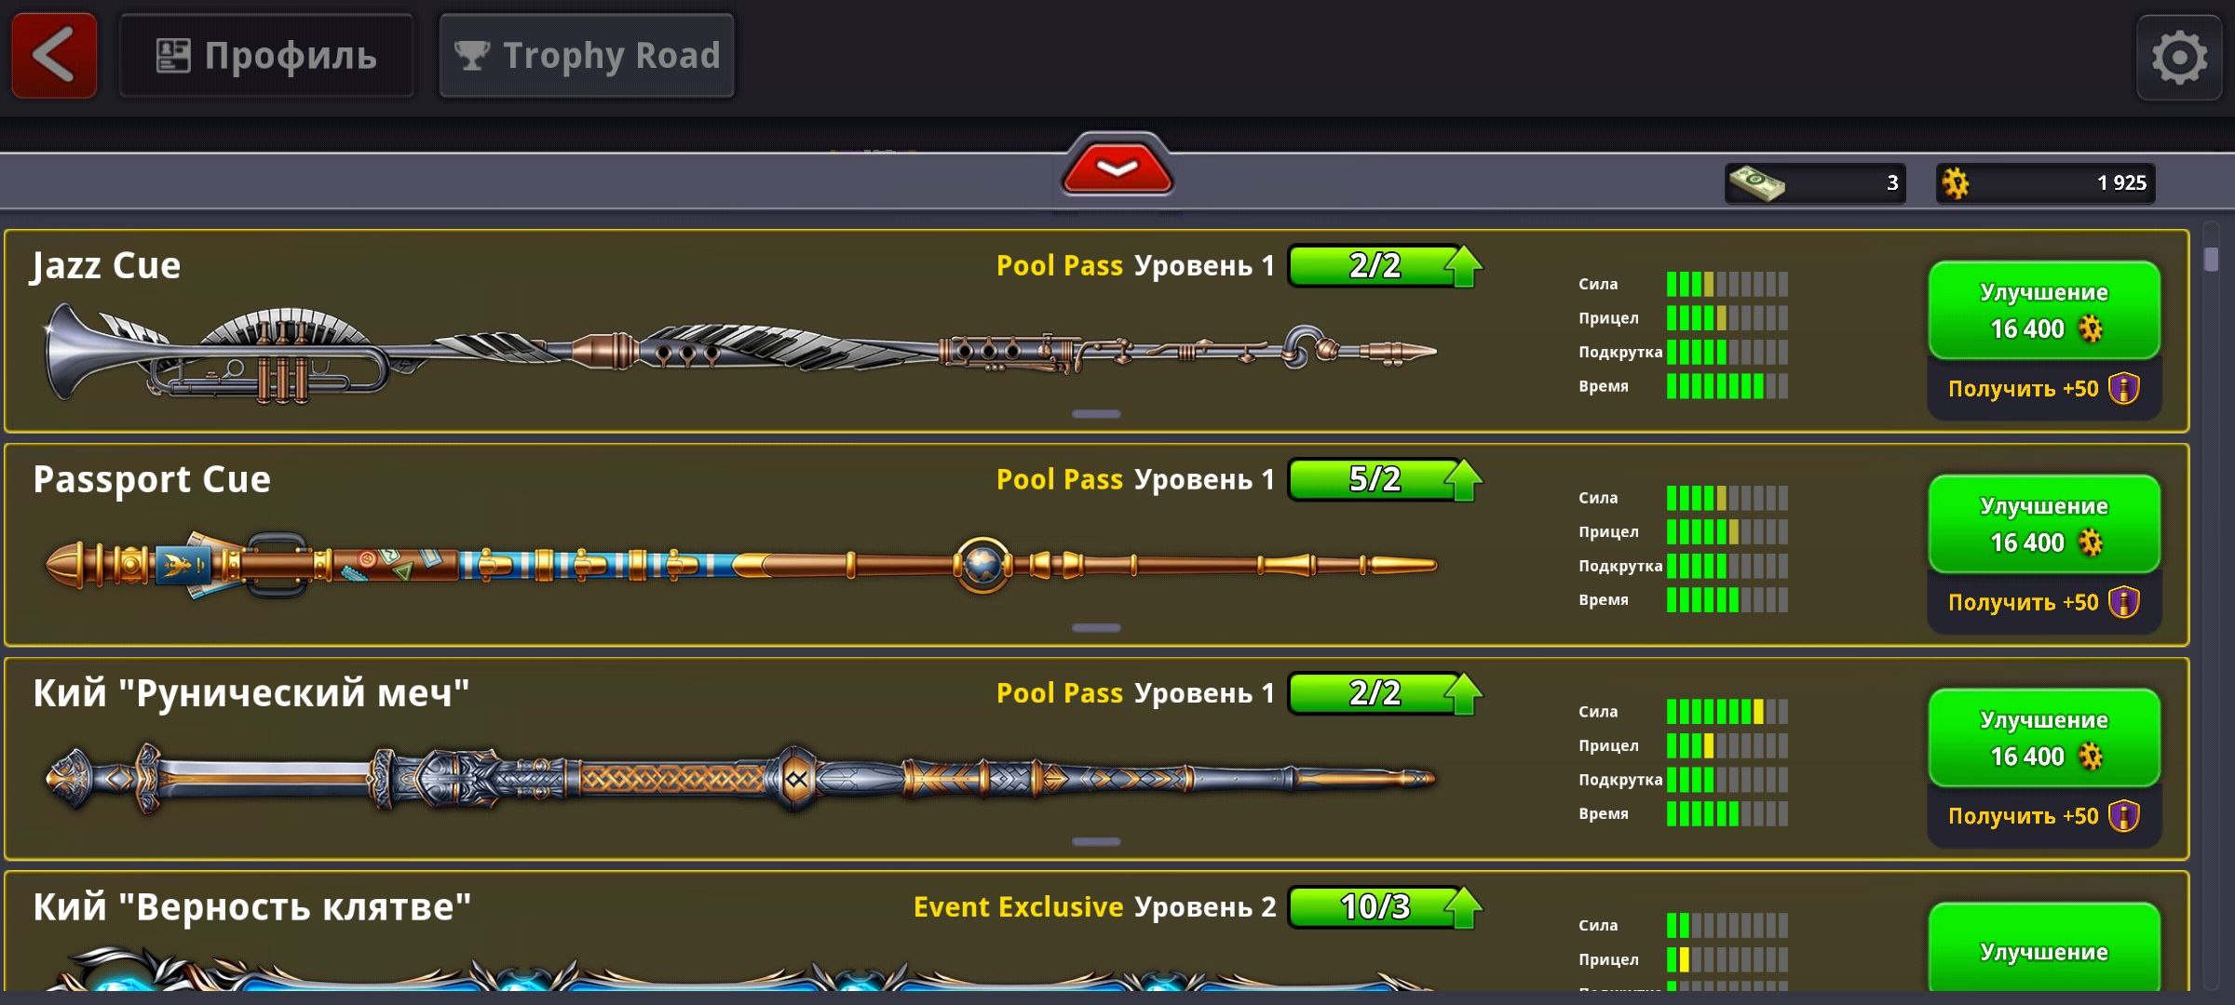Tap info icon next to Jazz Cue's Получить +50
Screen dimensions: 2235x1005
(x=2123, y=388)
